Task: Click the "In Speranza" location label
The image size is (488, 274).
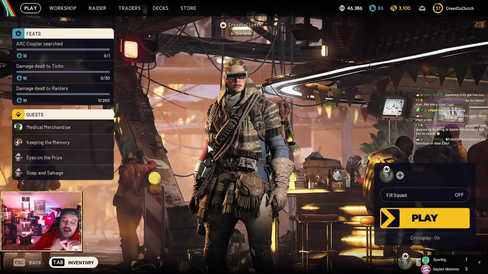Action: coord(241,33)
